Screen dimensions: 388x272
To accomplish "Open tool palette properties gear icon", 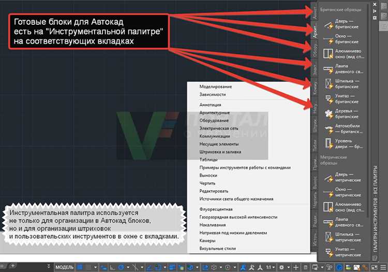I will point(375,18).
